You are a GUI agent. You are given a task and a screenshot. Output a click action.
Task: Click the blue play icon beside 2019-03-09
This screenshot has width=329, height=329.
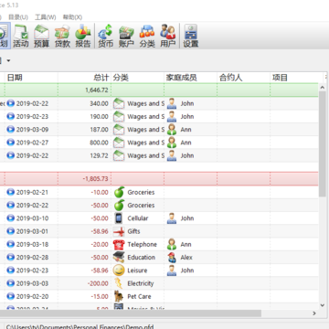(11, 130)
